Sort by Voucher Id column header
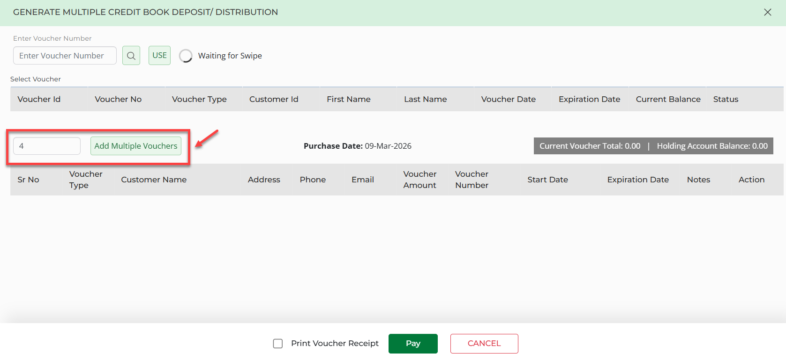 point(39,99)
